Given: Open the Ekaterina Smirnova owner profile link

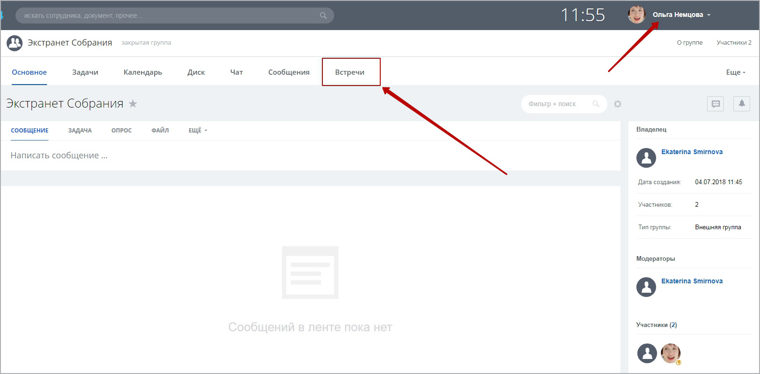Looking at the screenshot, I should [x=691, y=152].
